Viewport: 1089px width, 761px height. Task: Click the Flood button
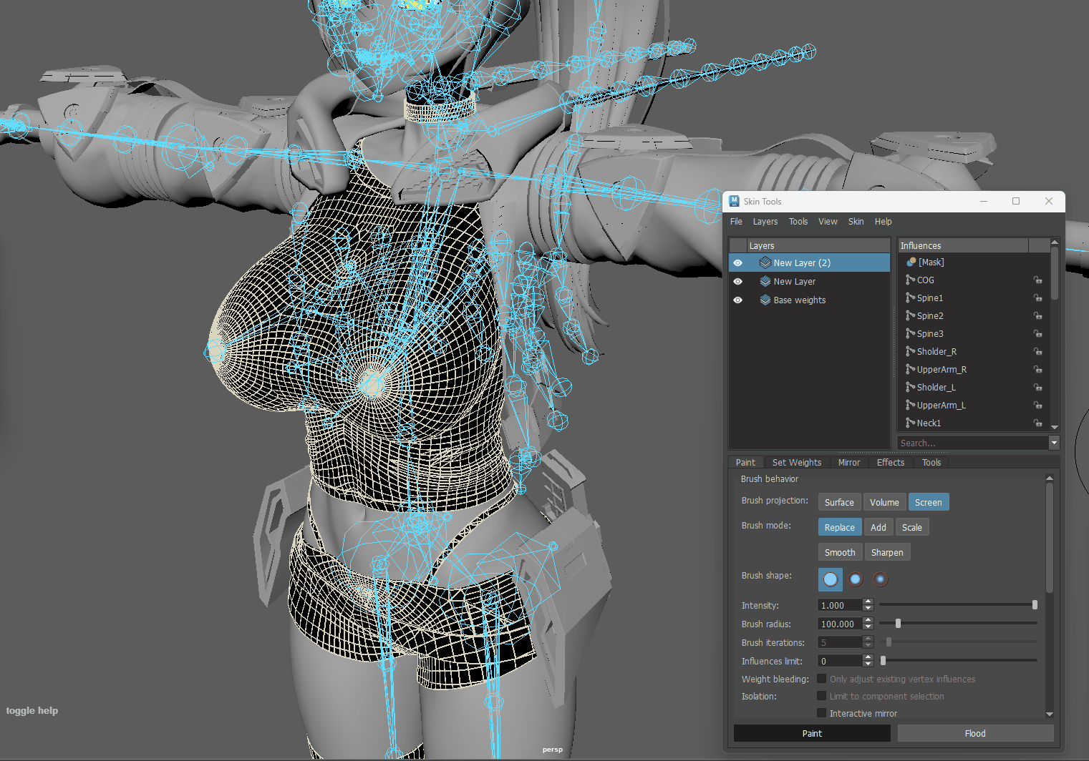click(975, 733)
